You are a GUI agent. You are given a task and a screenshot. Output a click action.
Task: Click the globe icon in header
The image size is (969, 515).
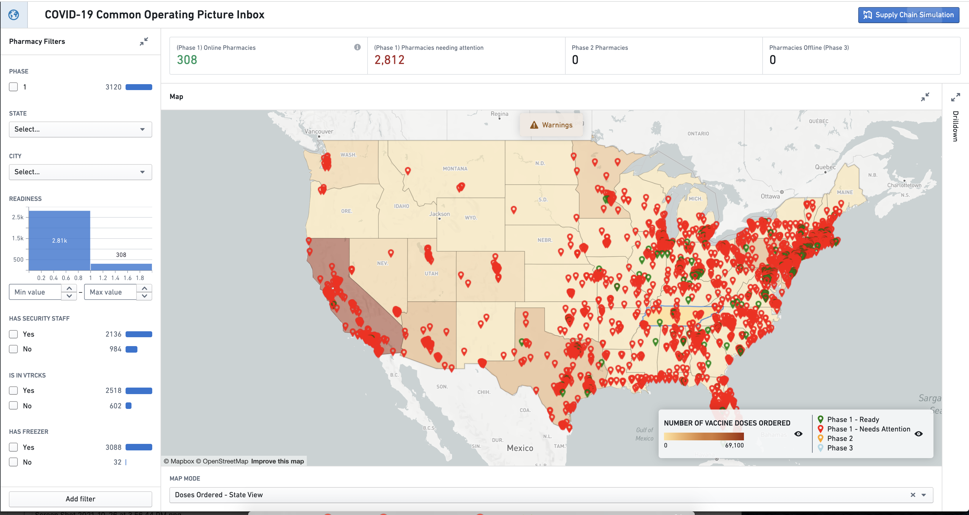click(x=14, y=15)
